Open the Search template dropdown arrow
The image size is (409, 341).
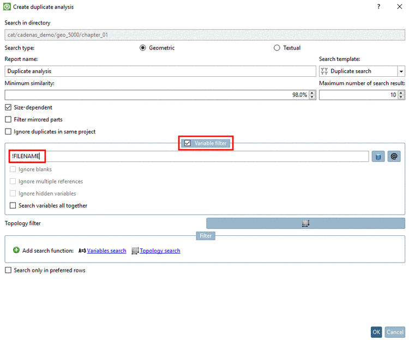point(401,71)
